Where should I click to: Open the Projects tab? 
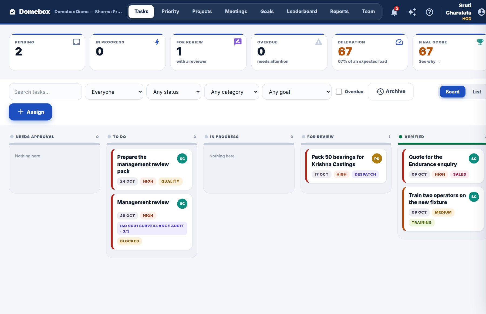202,12
